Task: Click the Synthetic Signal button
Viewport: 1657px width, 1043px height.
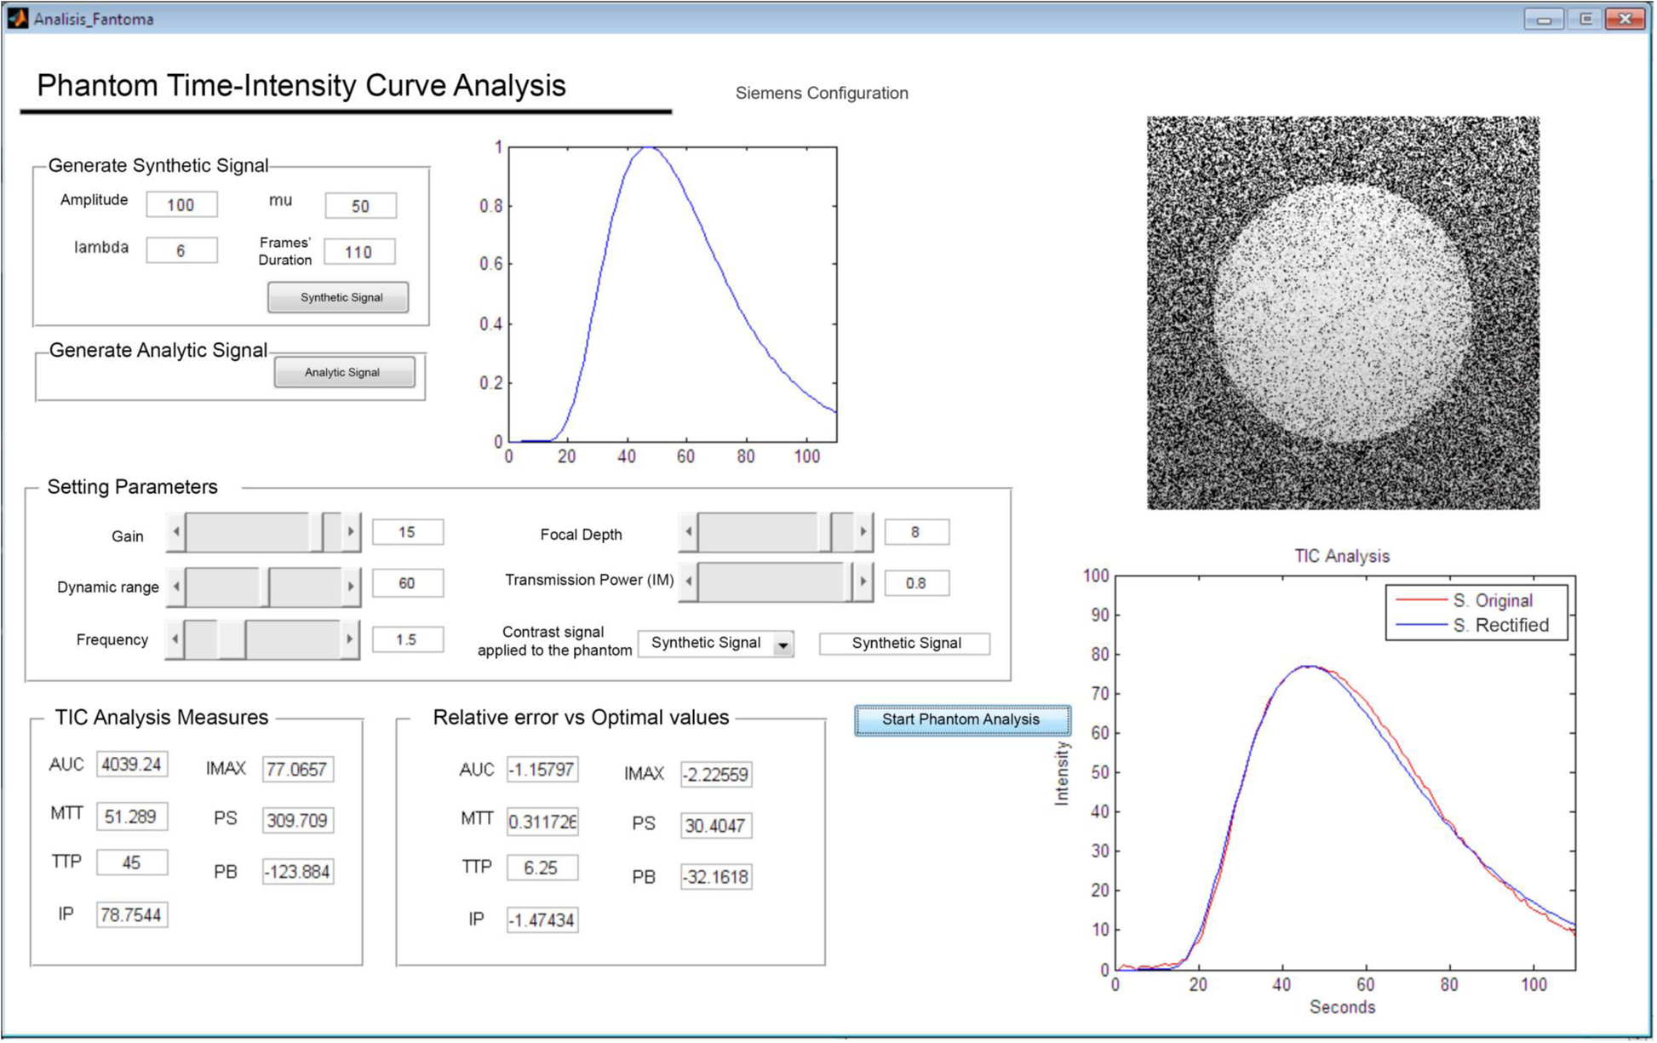Action: (338, 297)
